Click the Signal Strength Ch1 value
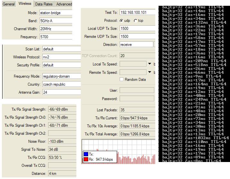 pos(62,125)
